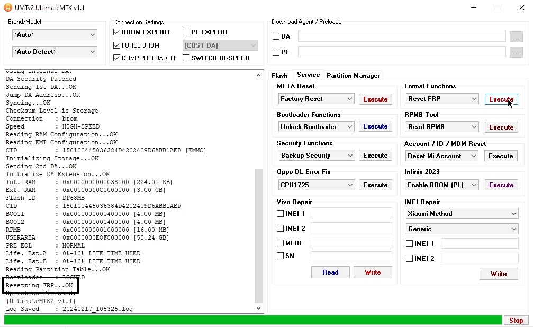Execute Account / ID / MDM Reset

(x=501, y=156)
